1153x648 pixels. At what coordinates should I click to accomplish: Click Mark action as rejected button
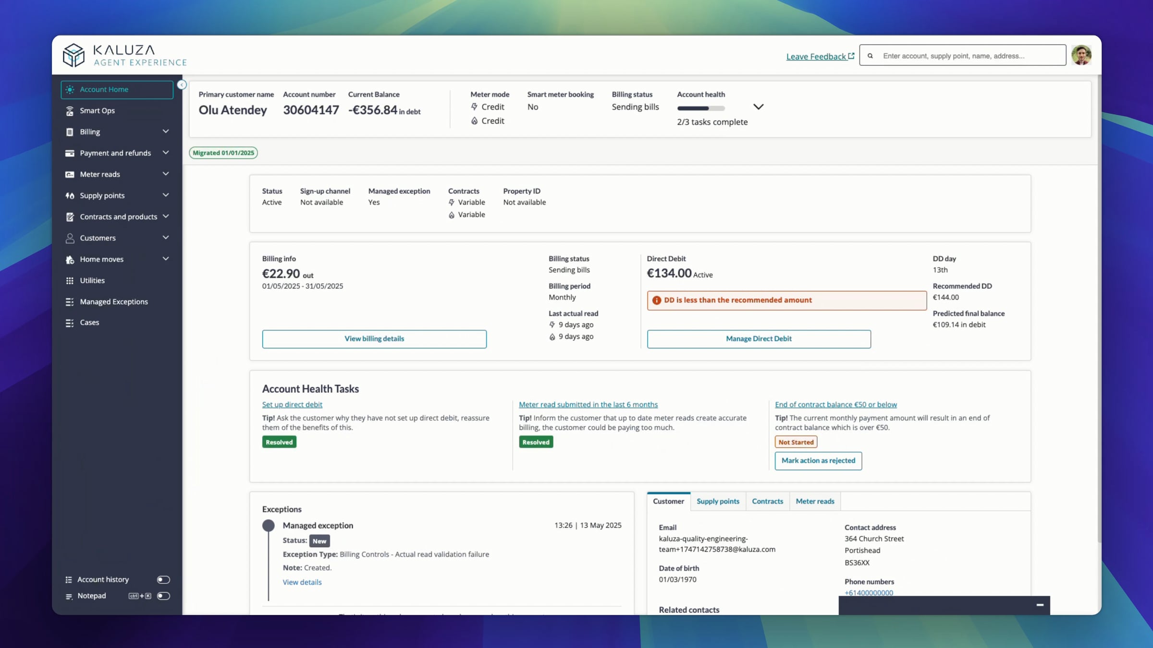(818, 461)
